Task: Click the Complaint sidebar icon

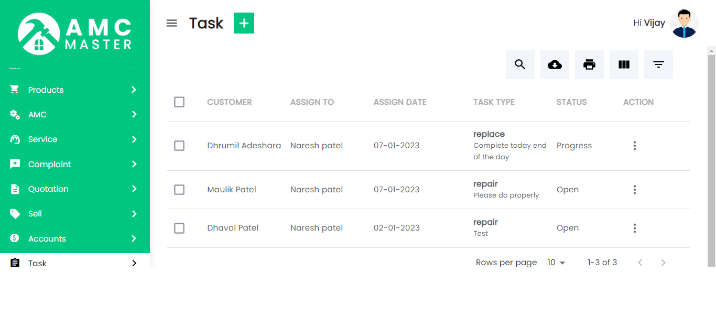Action: coord(15,164)
